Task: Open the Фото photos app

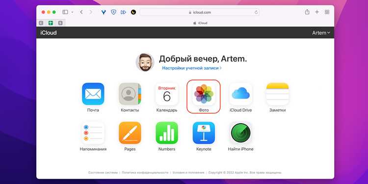Action: (x=204, y=94)
